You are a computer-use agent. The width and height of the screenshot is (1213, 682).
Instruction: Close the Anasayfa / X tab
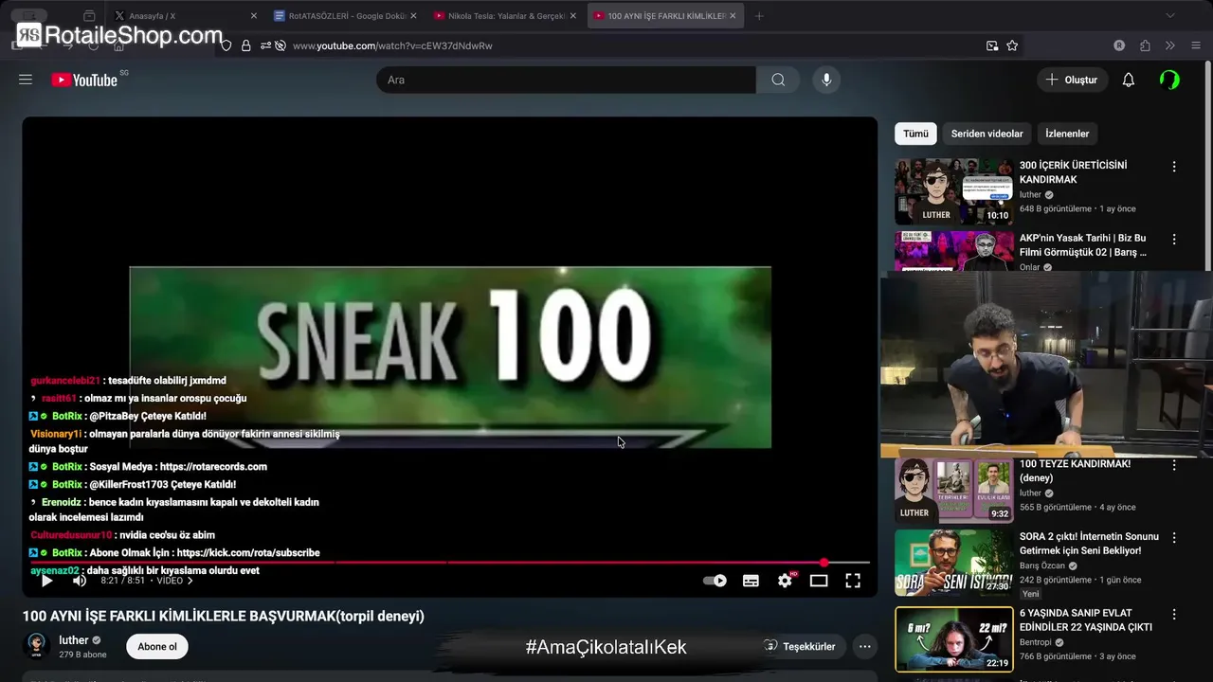click(x=253, y=16)
